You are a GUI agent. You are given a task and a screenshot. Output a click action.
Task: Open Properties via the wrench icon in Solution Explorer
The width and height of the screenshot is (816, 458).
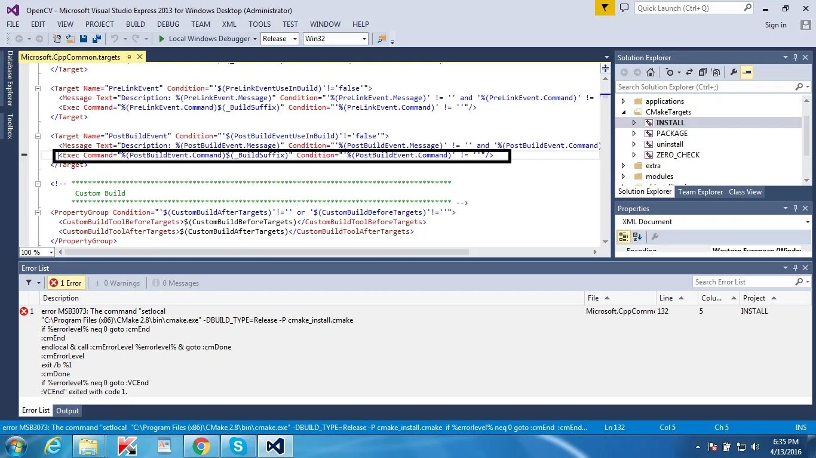coord(734,72)
